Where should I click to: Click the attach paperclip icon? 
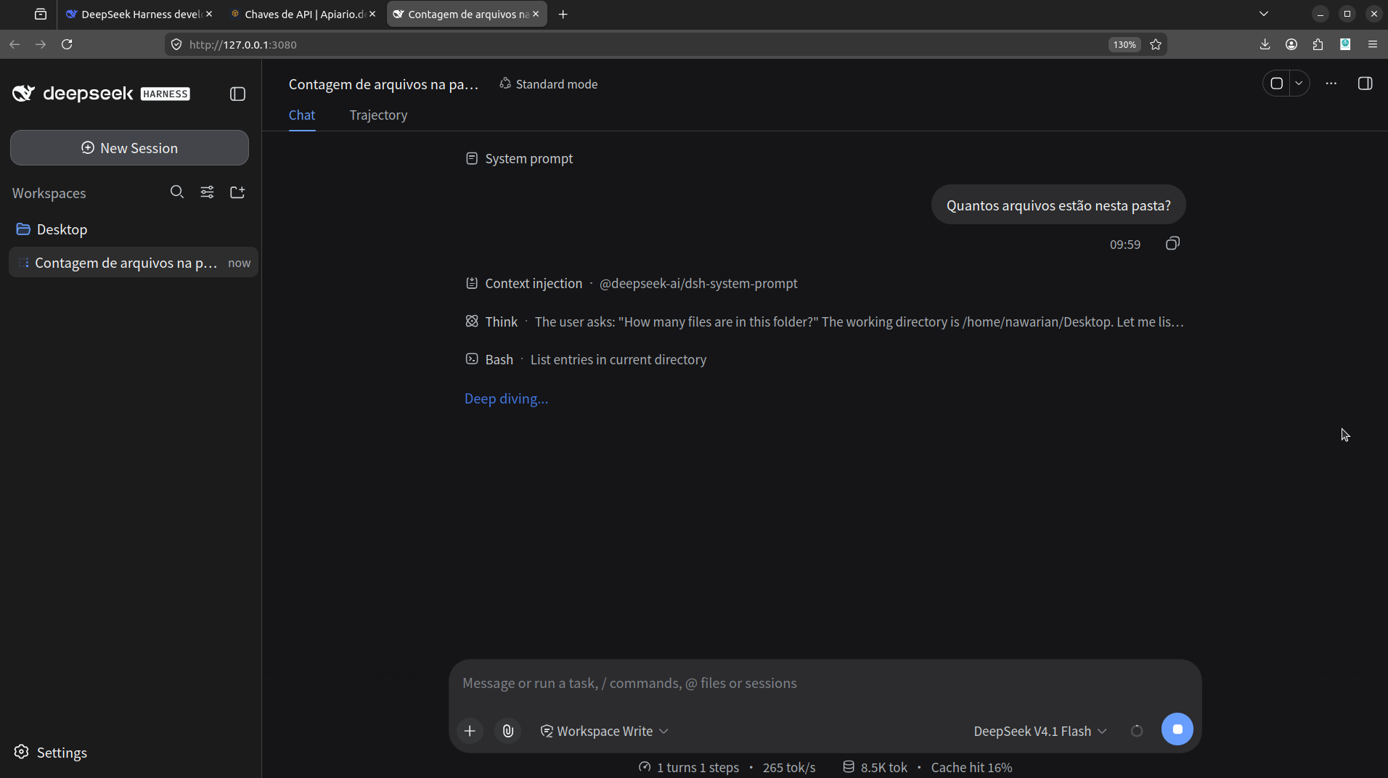[x=508, y=731]
